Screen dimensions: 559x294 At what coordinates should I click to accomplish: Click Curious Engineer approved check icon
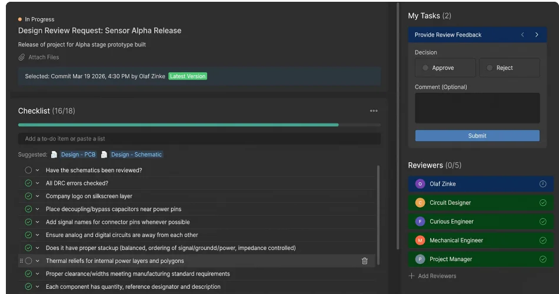tap(543, 221)
